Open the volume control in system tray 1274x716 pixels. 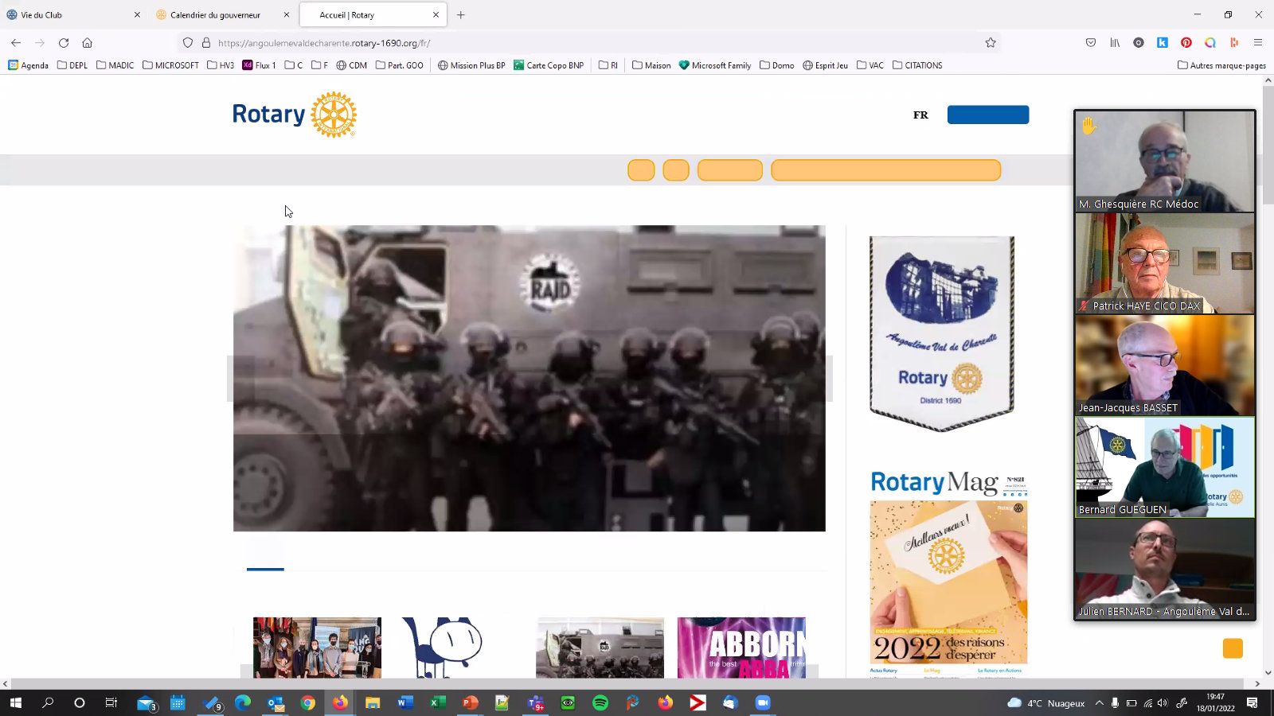click(x=1163, y=702)
